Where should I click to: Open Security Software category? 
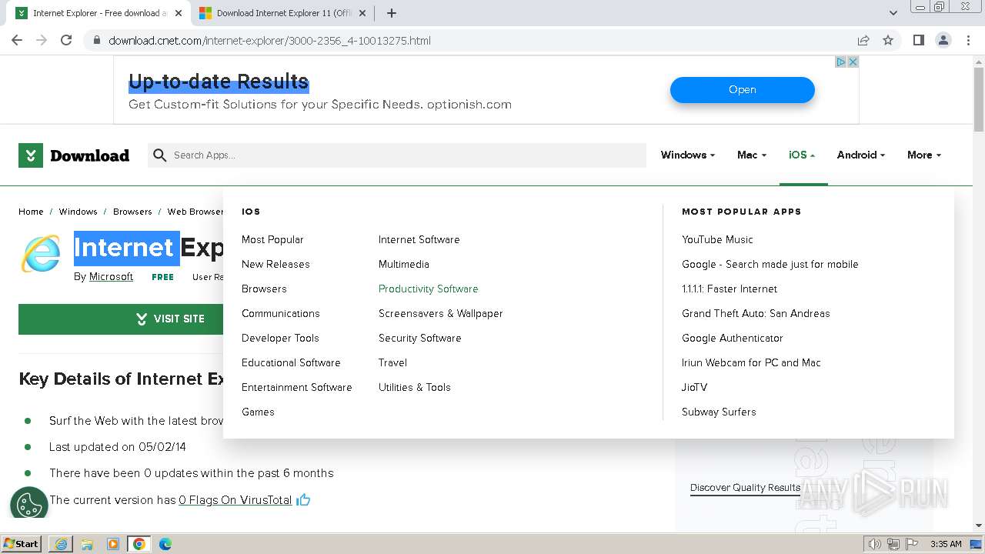tap(419, 338)
